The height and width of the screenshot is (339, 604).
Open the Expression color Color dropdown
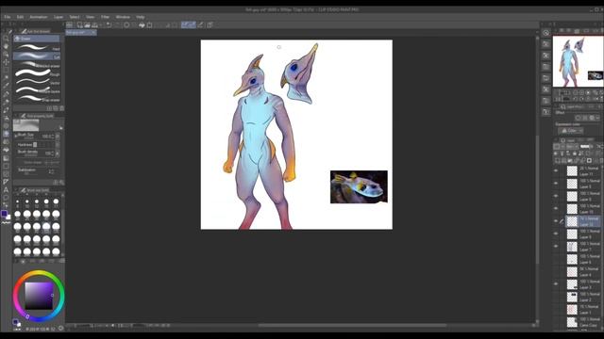(571, 131)
